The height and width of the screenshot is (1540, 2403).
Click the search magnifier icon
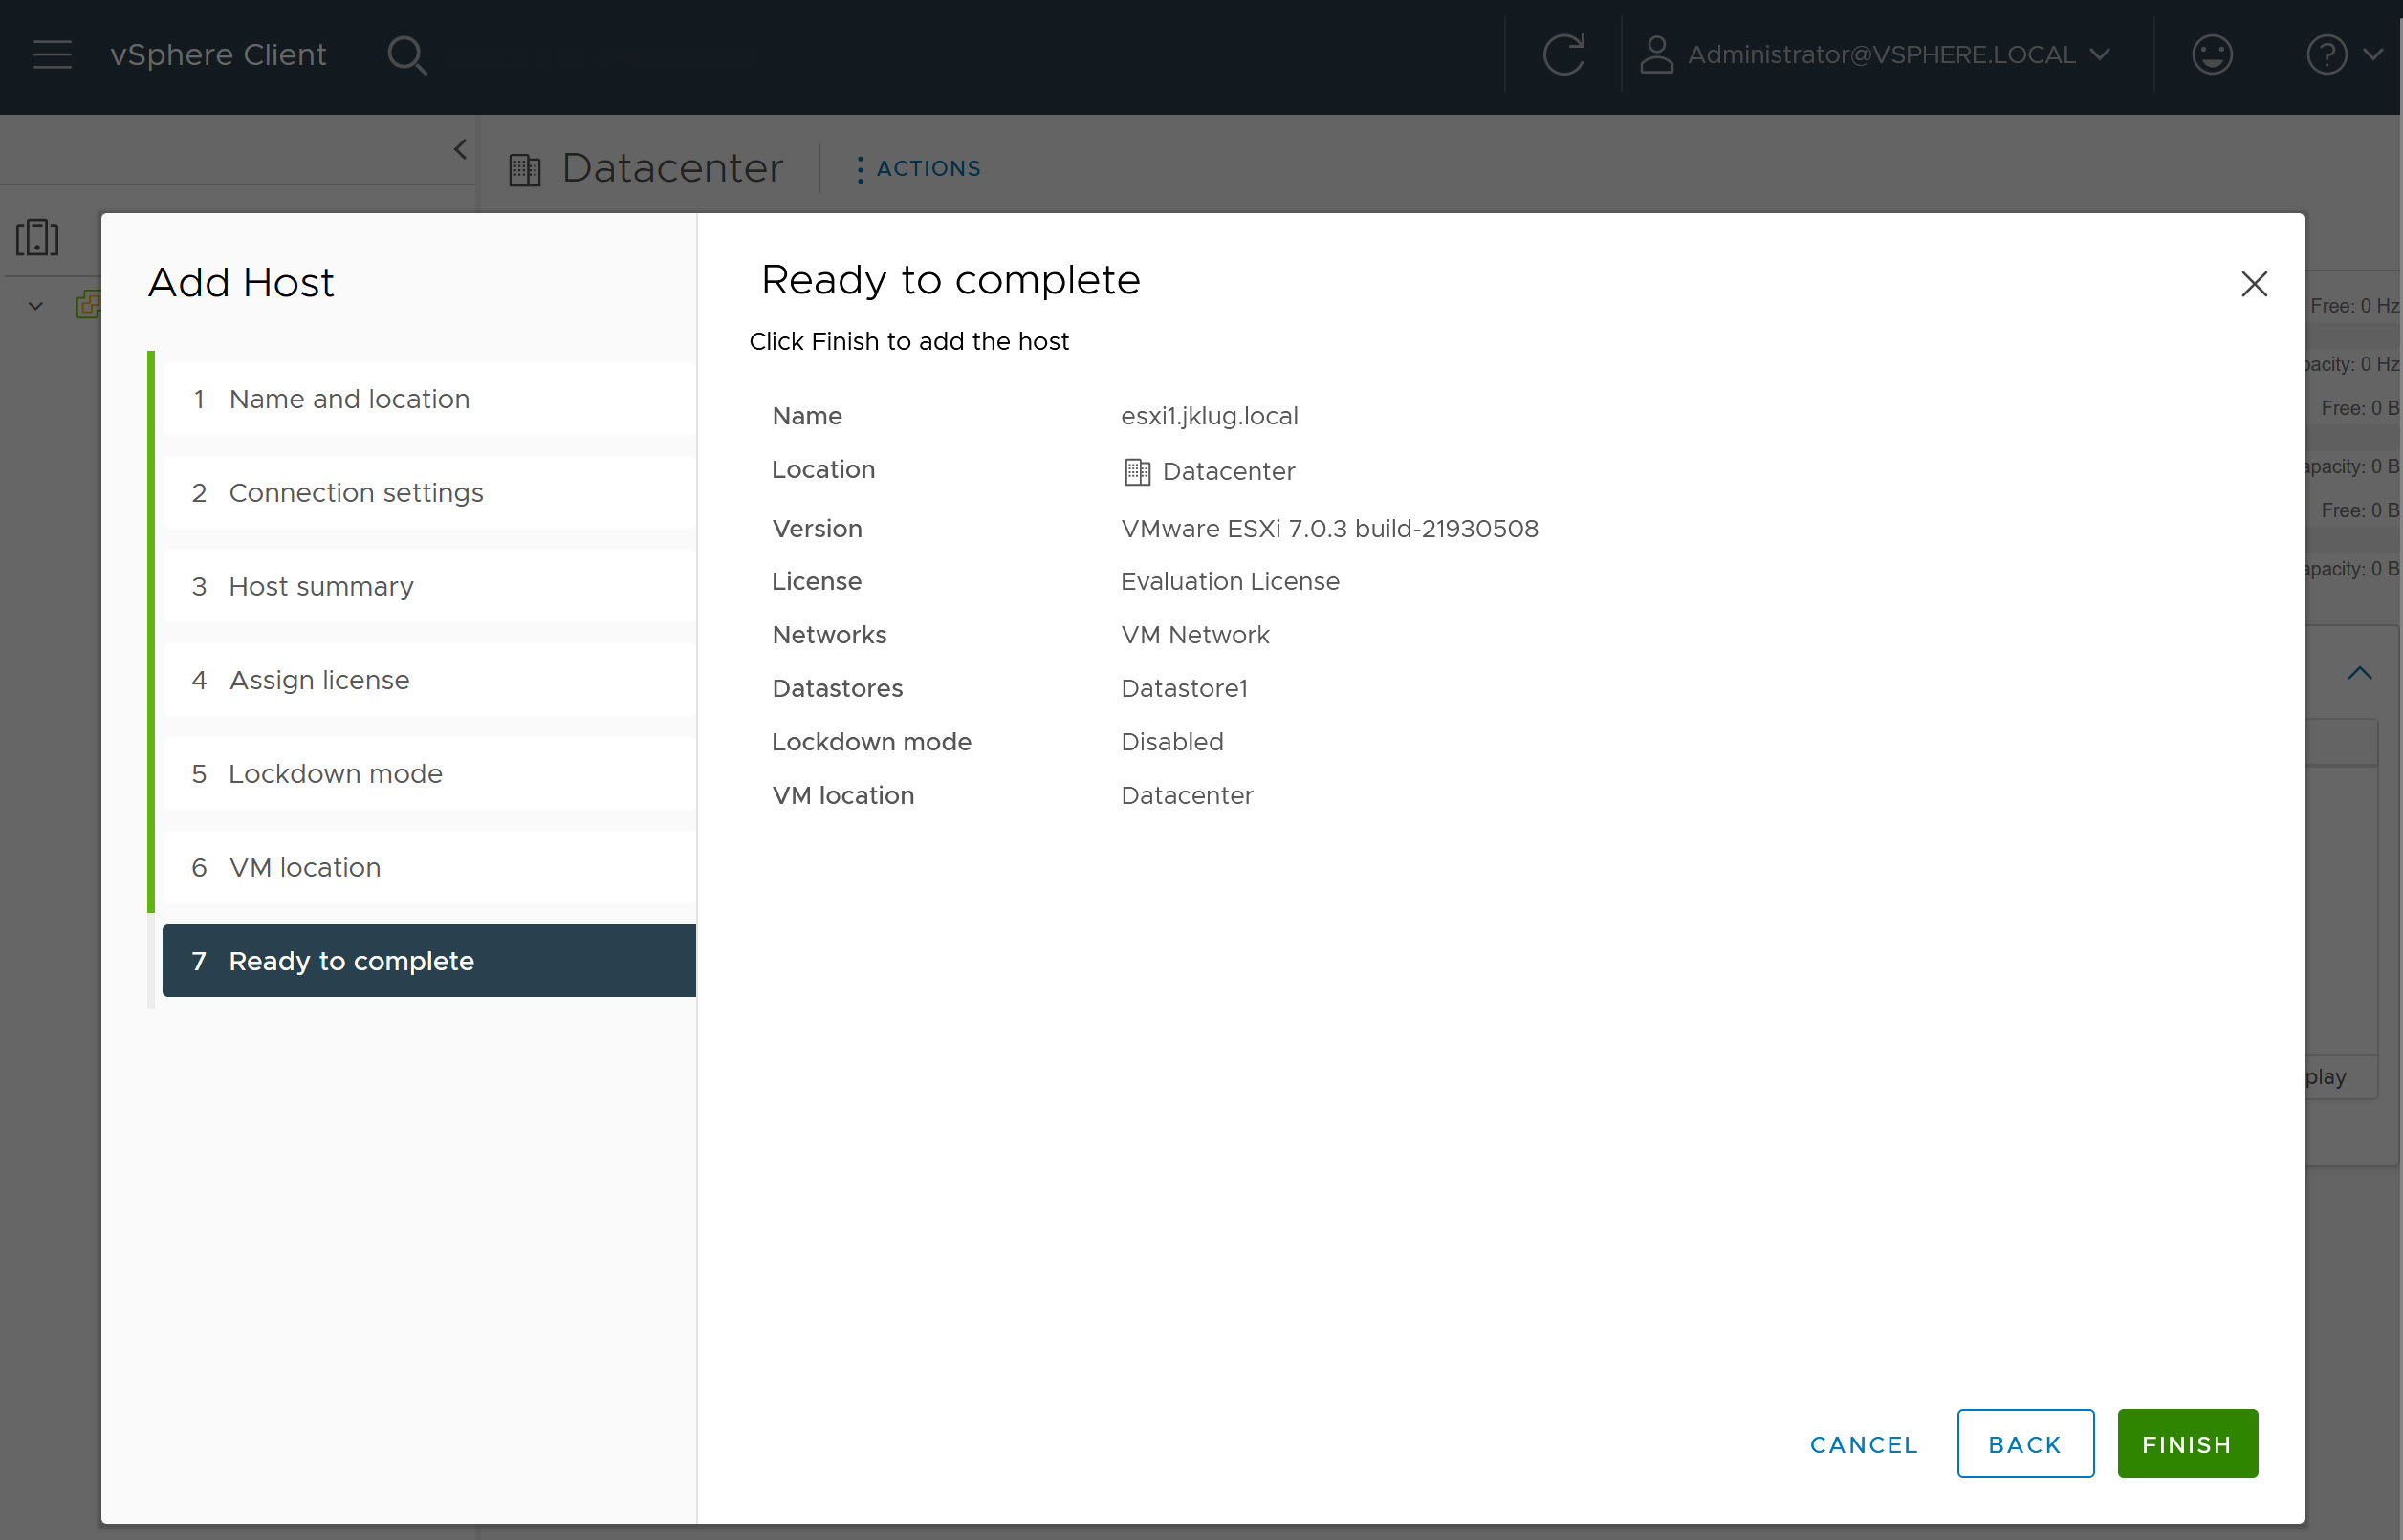click(x=408, y=55)
